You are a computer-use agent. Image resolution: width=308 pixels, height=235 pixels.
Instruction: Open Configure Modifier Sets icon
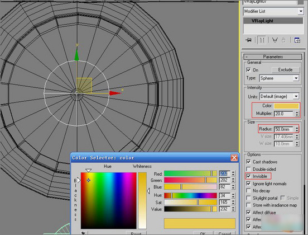click(297, 40)
